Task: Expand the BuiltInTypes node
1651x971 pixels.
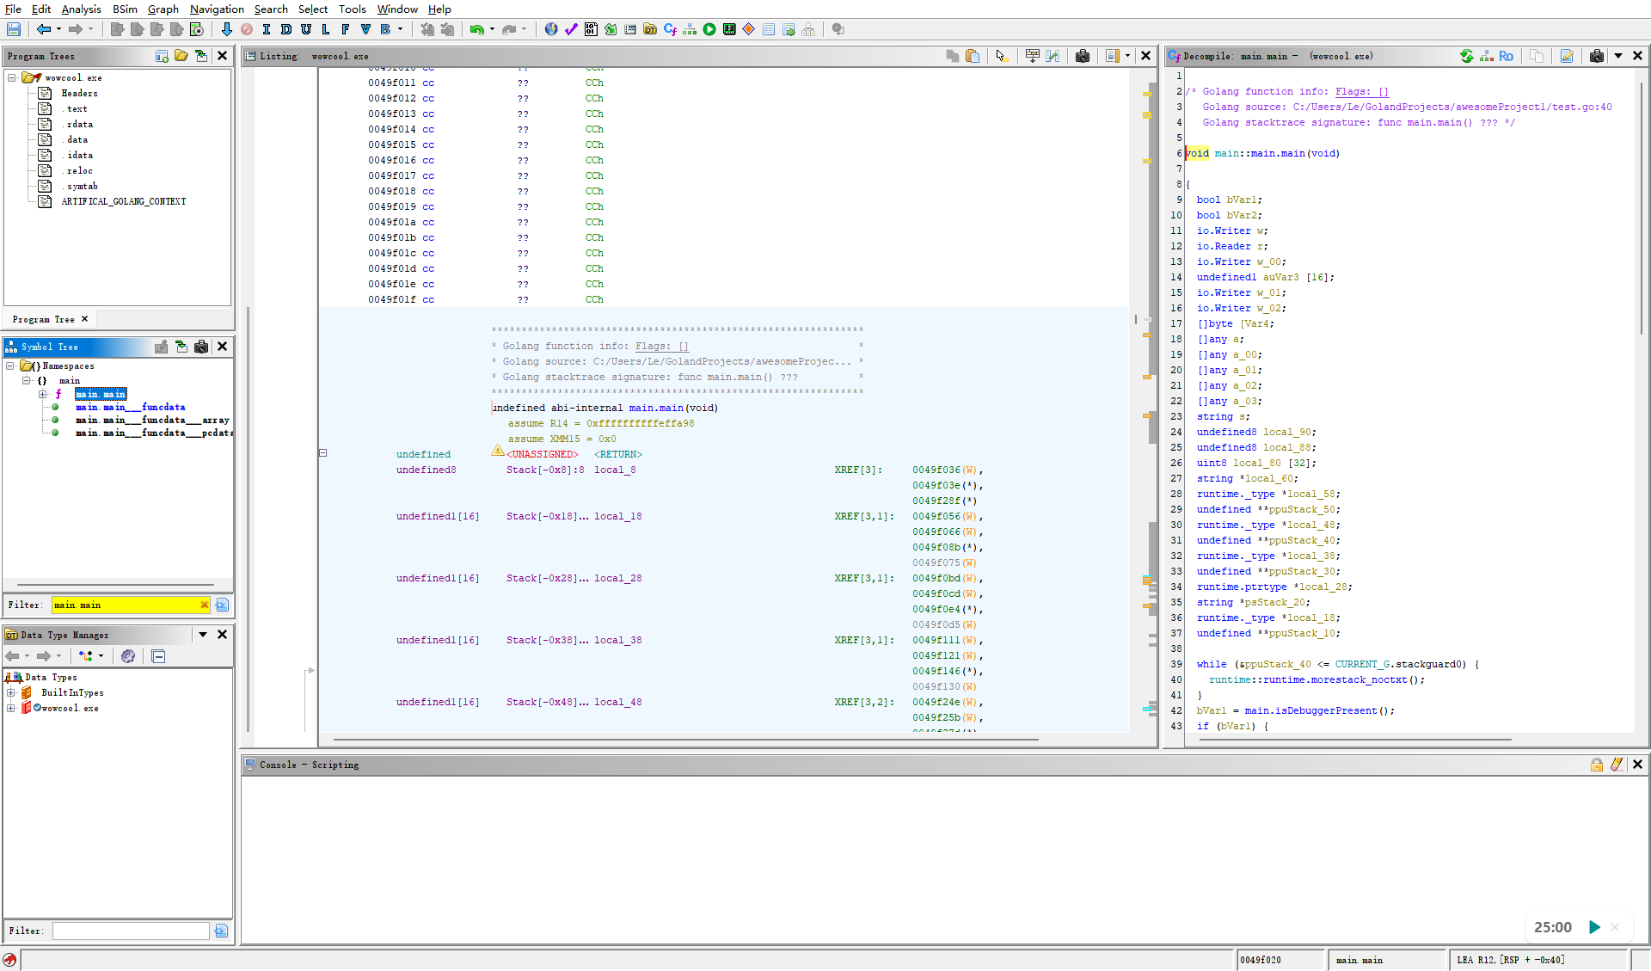Action: [x=11, y=692]
